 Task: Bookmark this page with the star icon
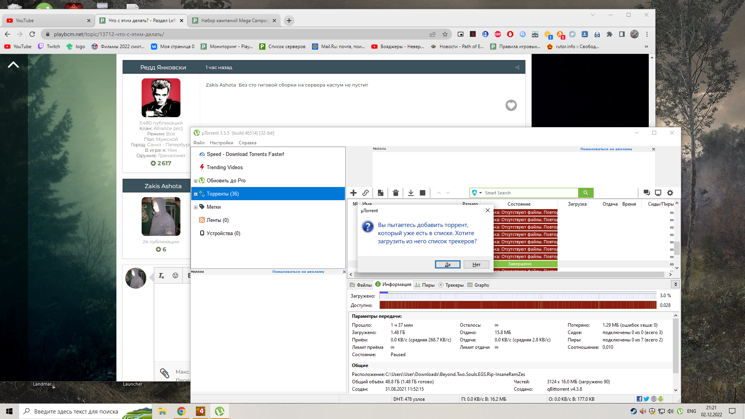445,34
